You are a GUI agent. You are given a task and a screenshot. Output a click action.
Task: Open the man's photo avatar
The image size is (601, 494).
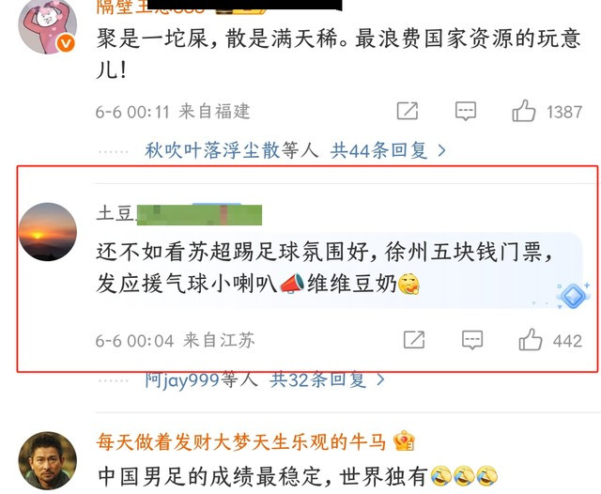pyautogui.click(x=48, y=460)
